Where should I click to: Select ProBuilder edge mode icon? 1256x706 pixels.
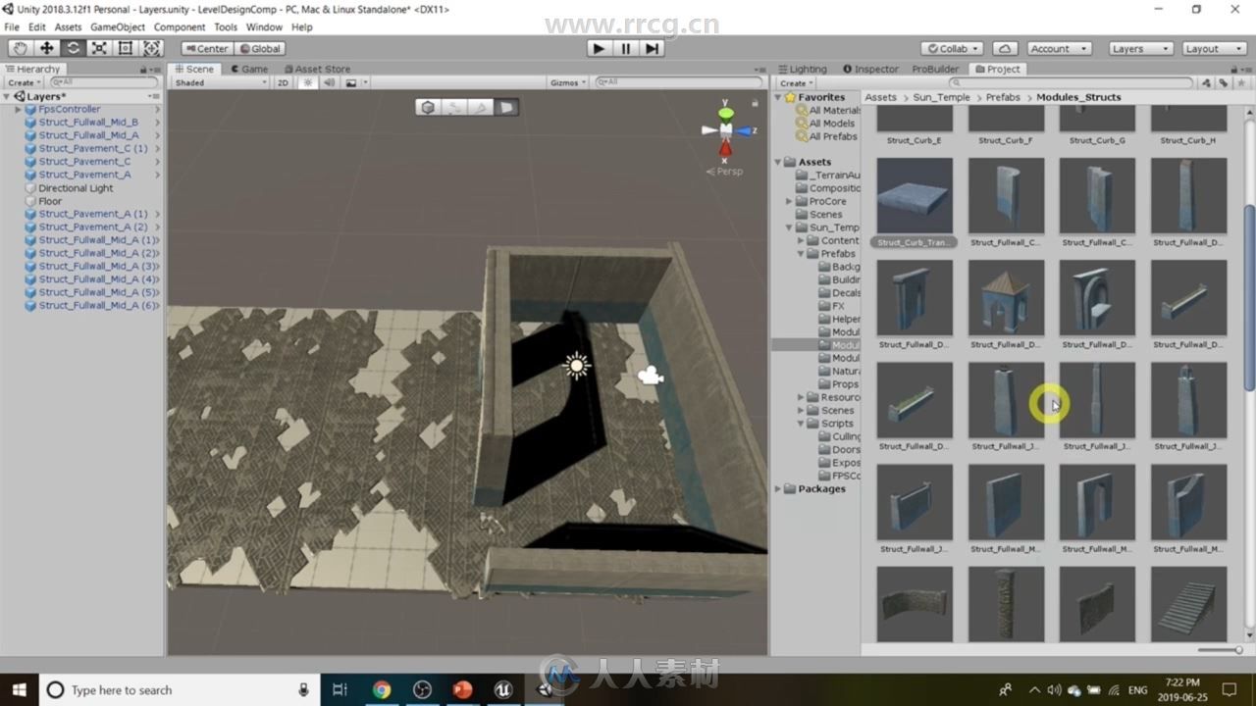(x=481, y=107)
